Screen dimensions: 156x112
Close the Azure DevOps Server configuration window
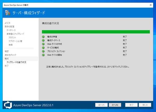[x=151, y=5]
